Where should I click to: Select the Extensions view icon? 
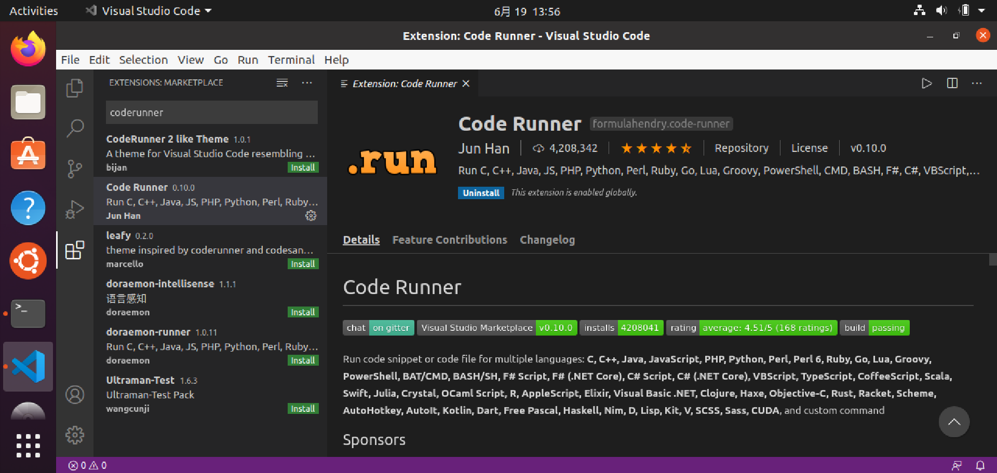click(75, 250)
